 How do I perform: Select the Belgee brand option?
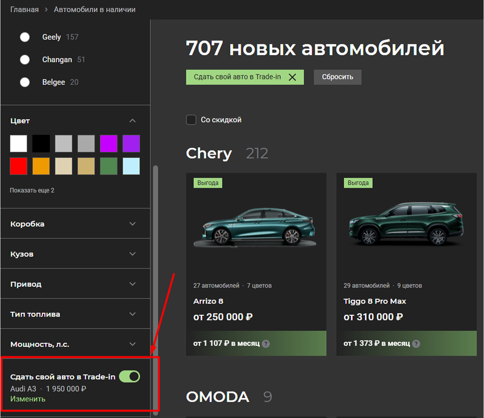25,82
